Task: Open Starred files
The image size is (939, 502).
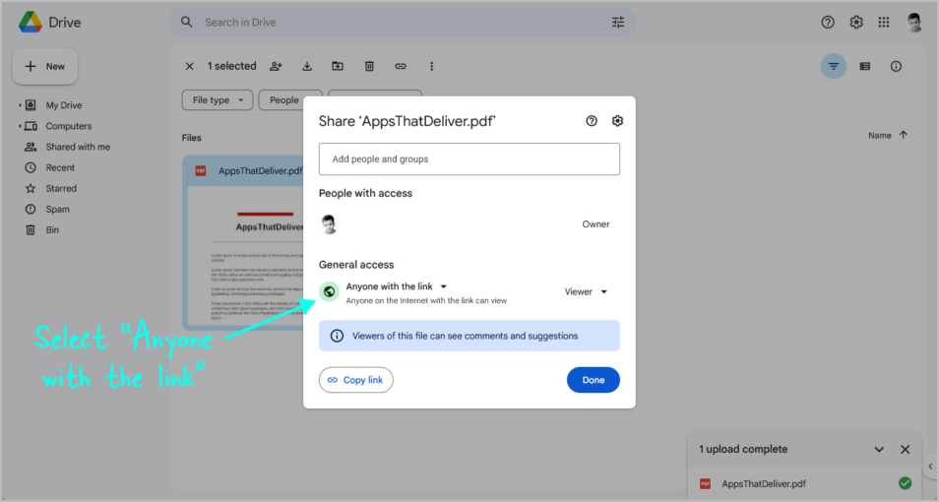Action: tap(61, 189)
